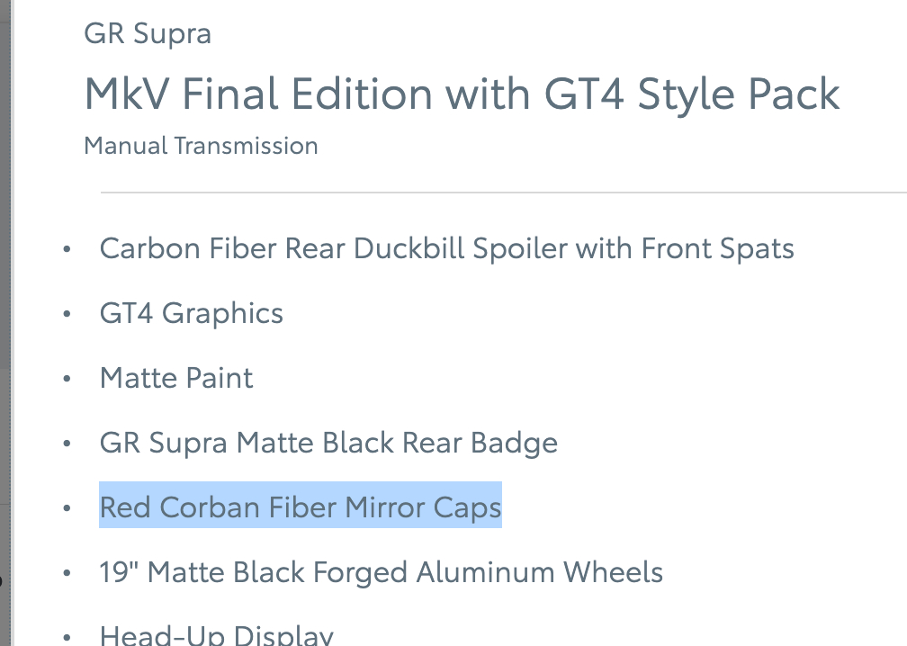Click the bullet beside GT4 Graphics
The image size is (907, 646).
coord(67,315)
